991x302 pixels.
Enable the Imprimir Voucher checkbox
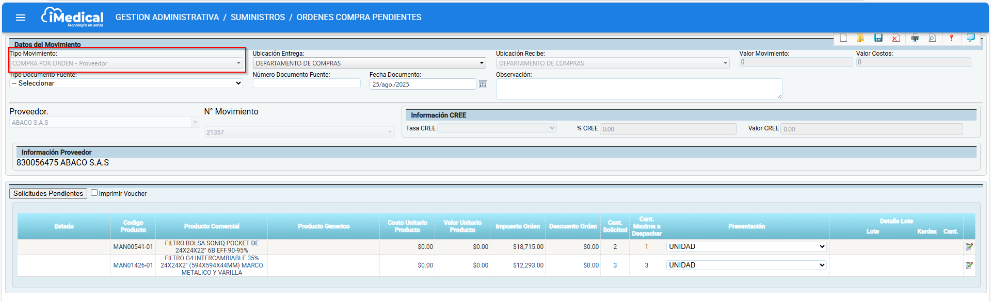(x=94, y=193)
